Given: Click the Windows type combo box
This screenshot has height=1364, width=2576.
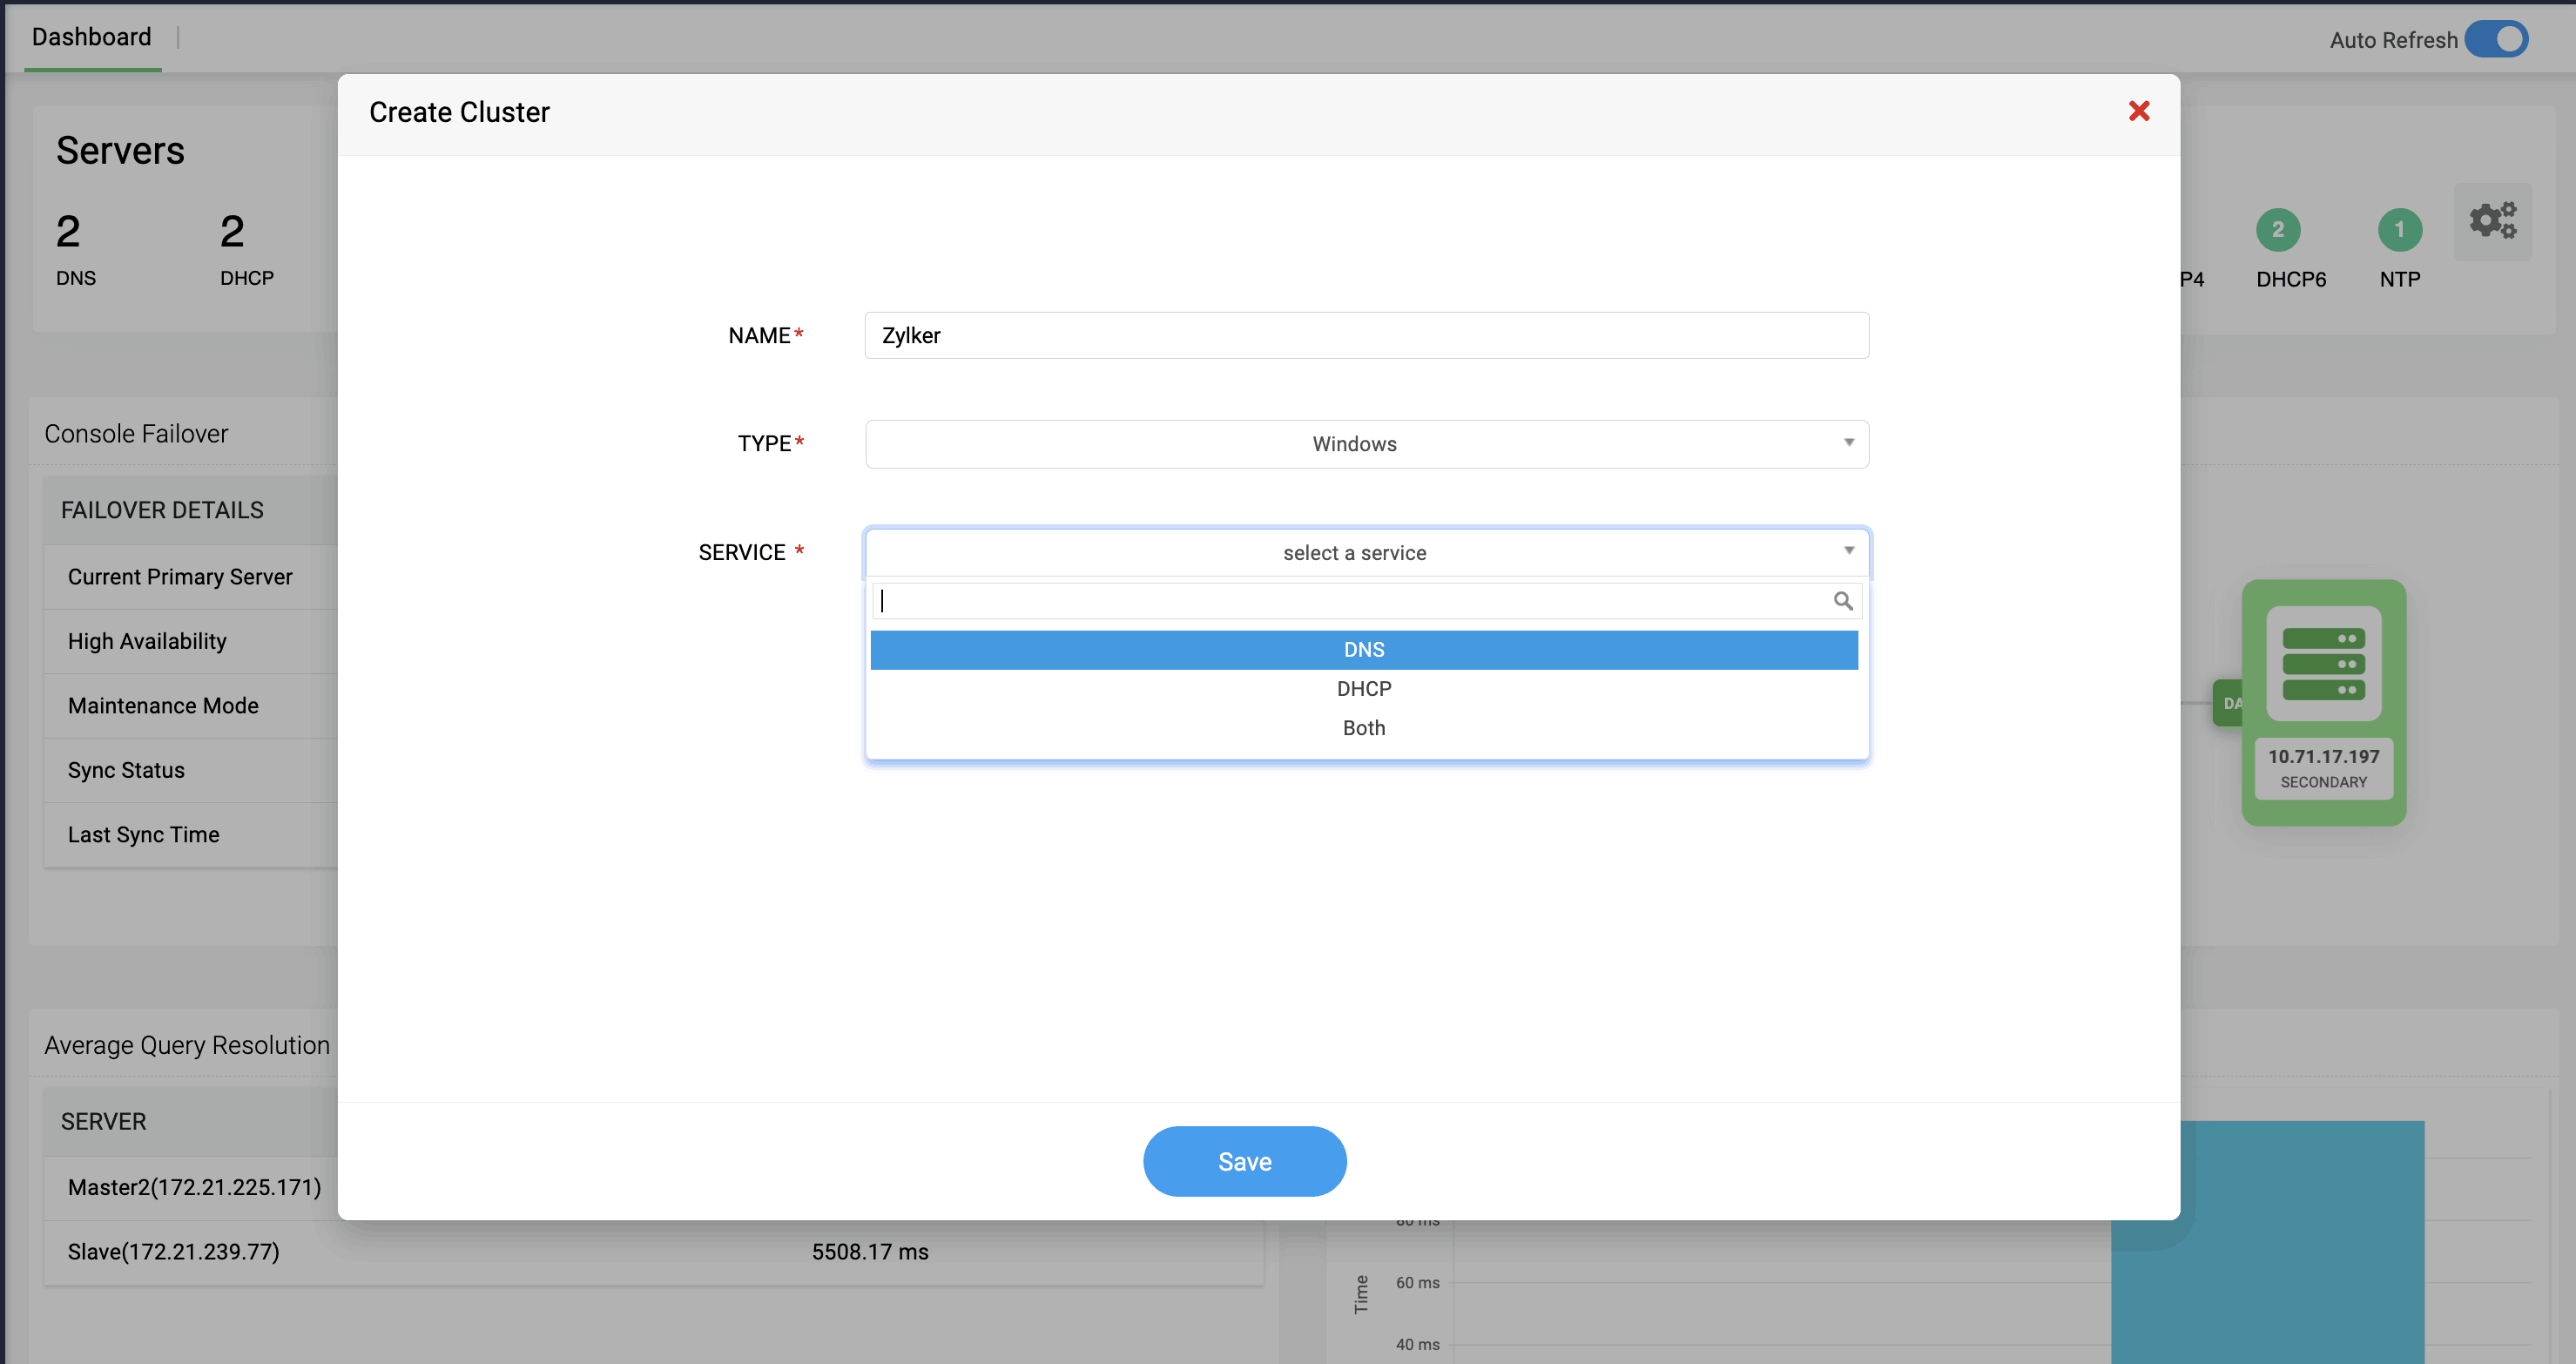Looking at the screenshot, I should (1353, 444).
